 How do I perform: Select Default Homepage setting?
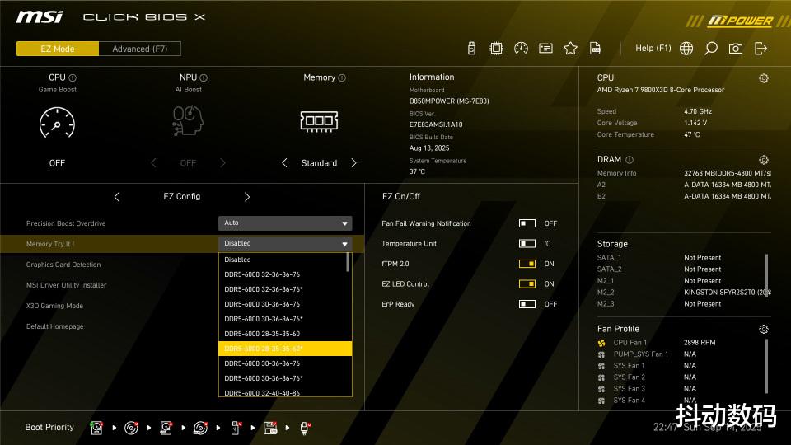(x=55, y=326)
